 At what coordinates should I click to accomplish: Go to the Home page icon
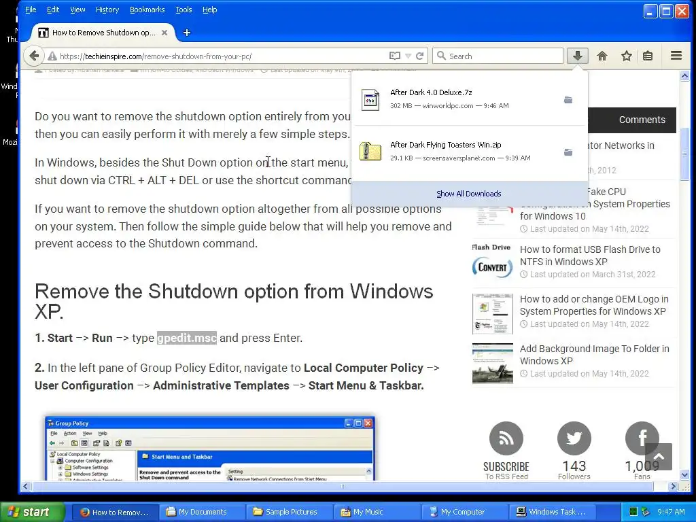(602, 56)
